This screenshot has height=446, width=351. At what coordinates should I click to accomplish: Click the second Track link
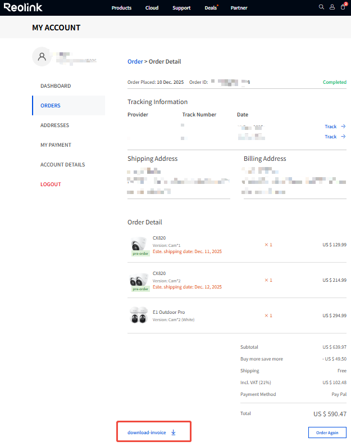pyautogui.click(x=331, y=137)
